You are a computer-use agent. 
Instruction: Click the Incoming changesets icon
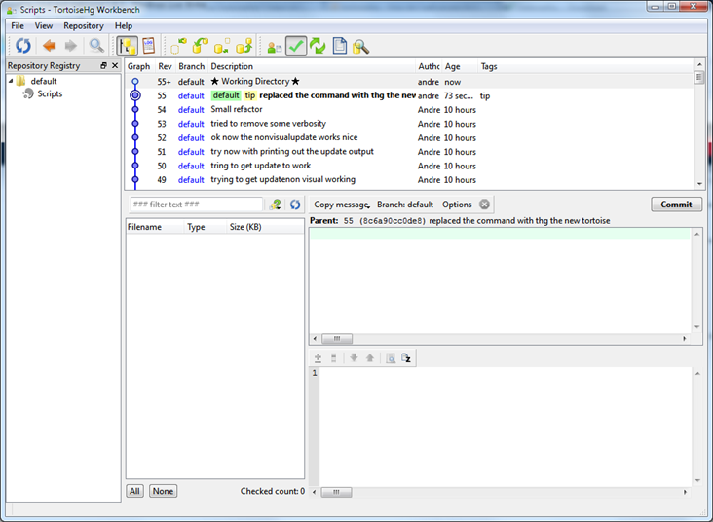coord(178,46)
